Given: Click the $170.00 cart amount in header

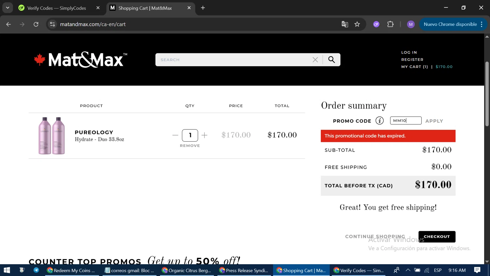Looking at the screenshot, I should 444,67.
